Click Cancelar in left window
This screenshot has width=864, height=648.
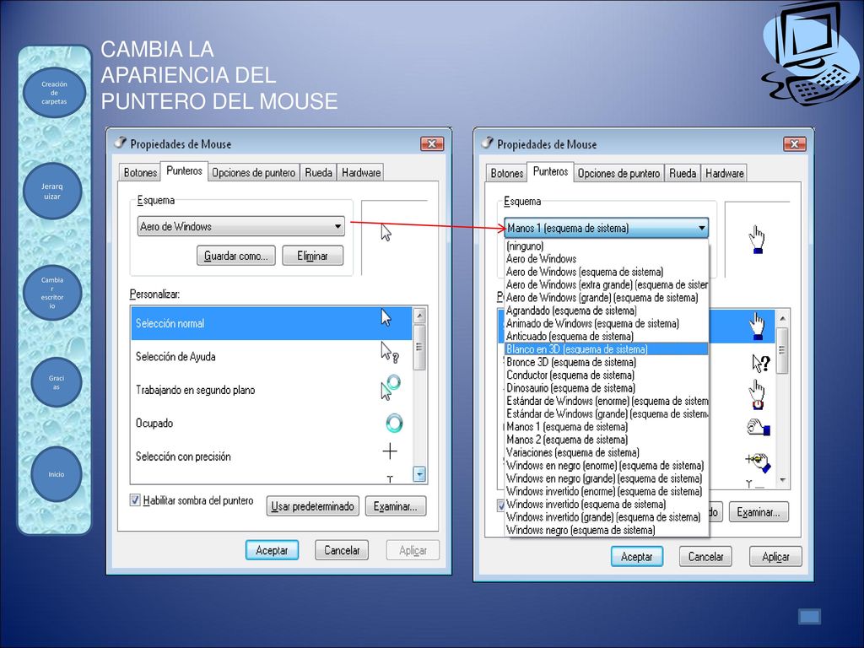[342, 550]
